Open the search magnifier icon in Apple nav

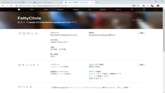(132, 10)
